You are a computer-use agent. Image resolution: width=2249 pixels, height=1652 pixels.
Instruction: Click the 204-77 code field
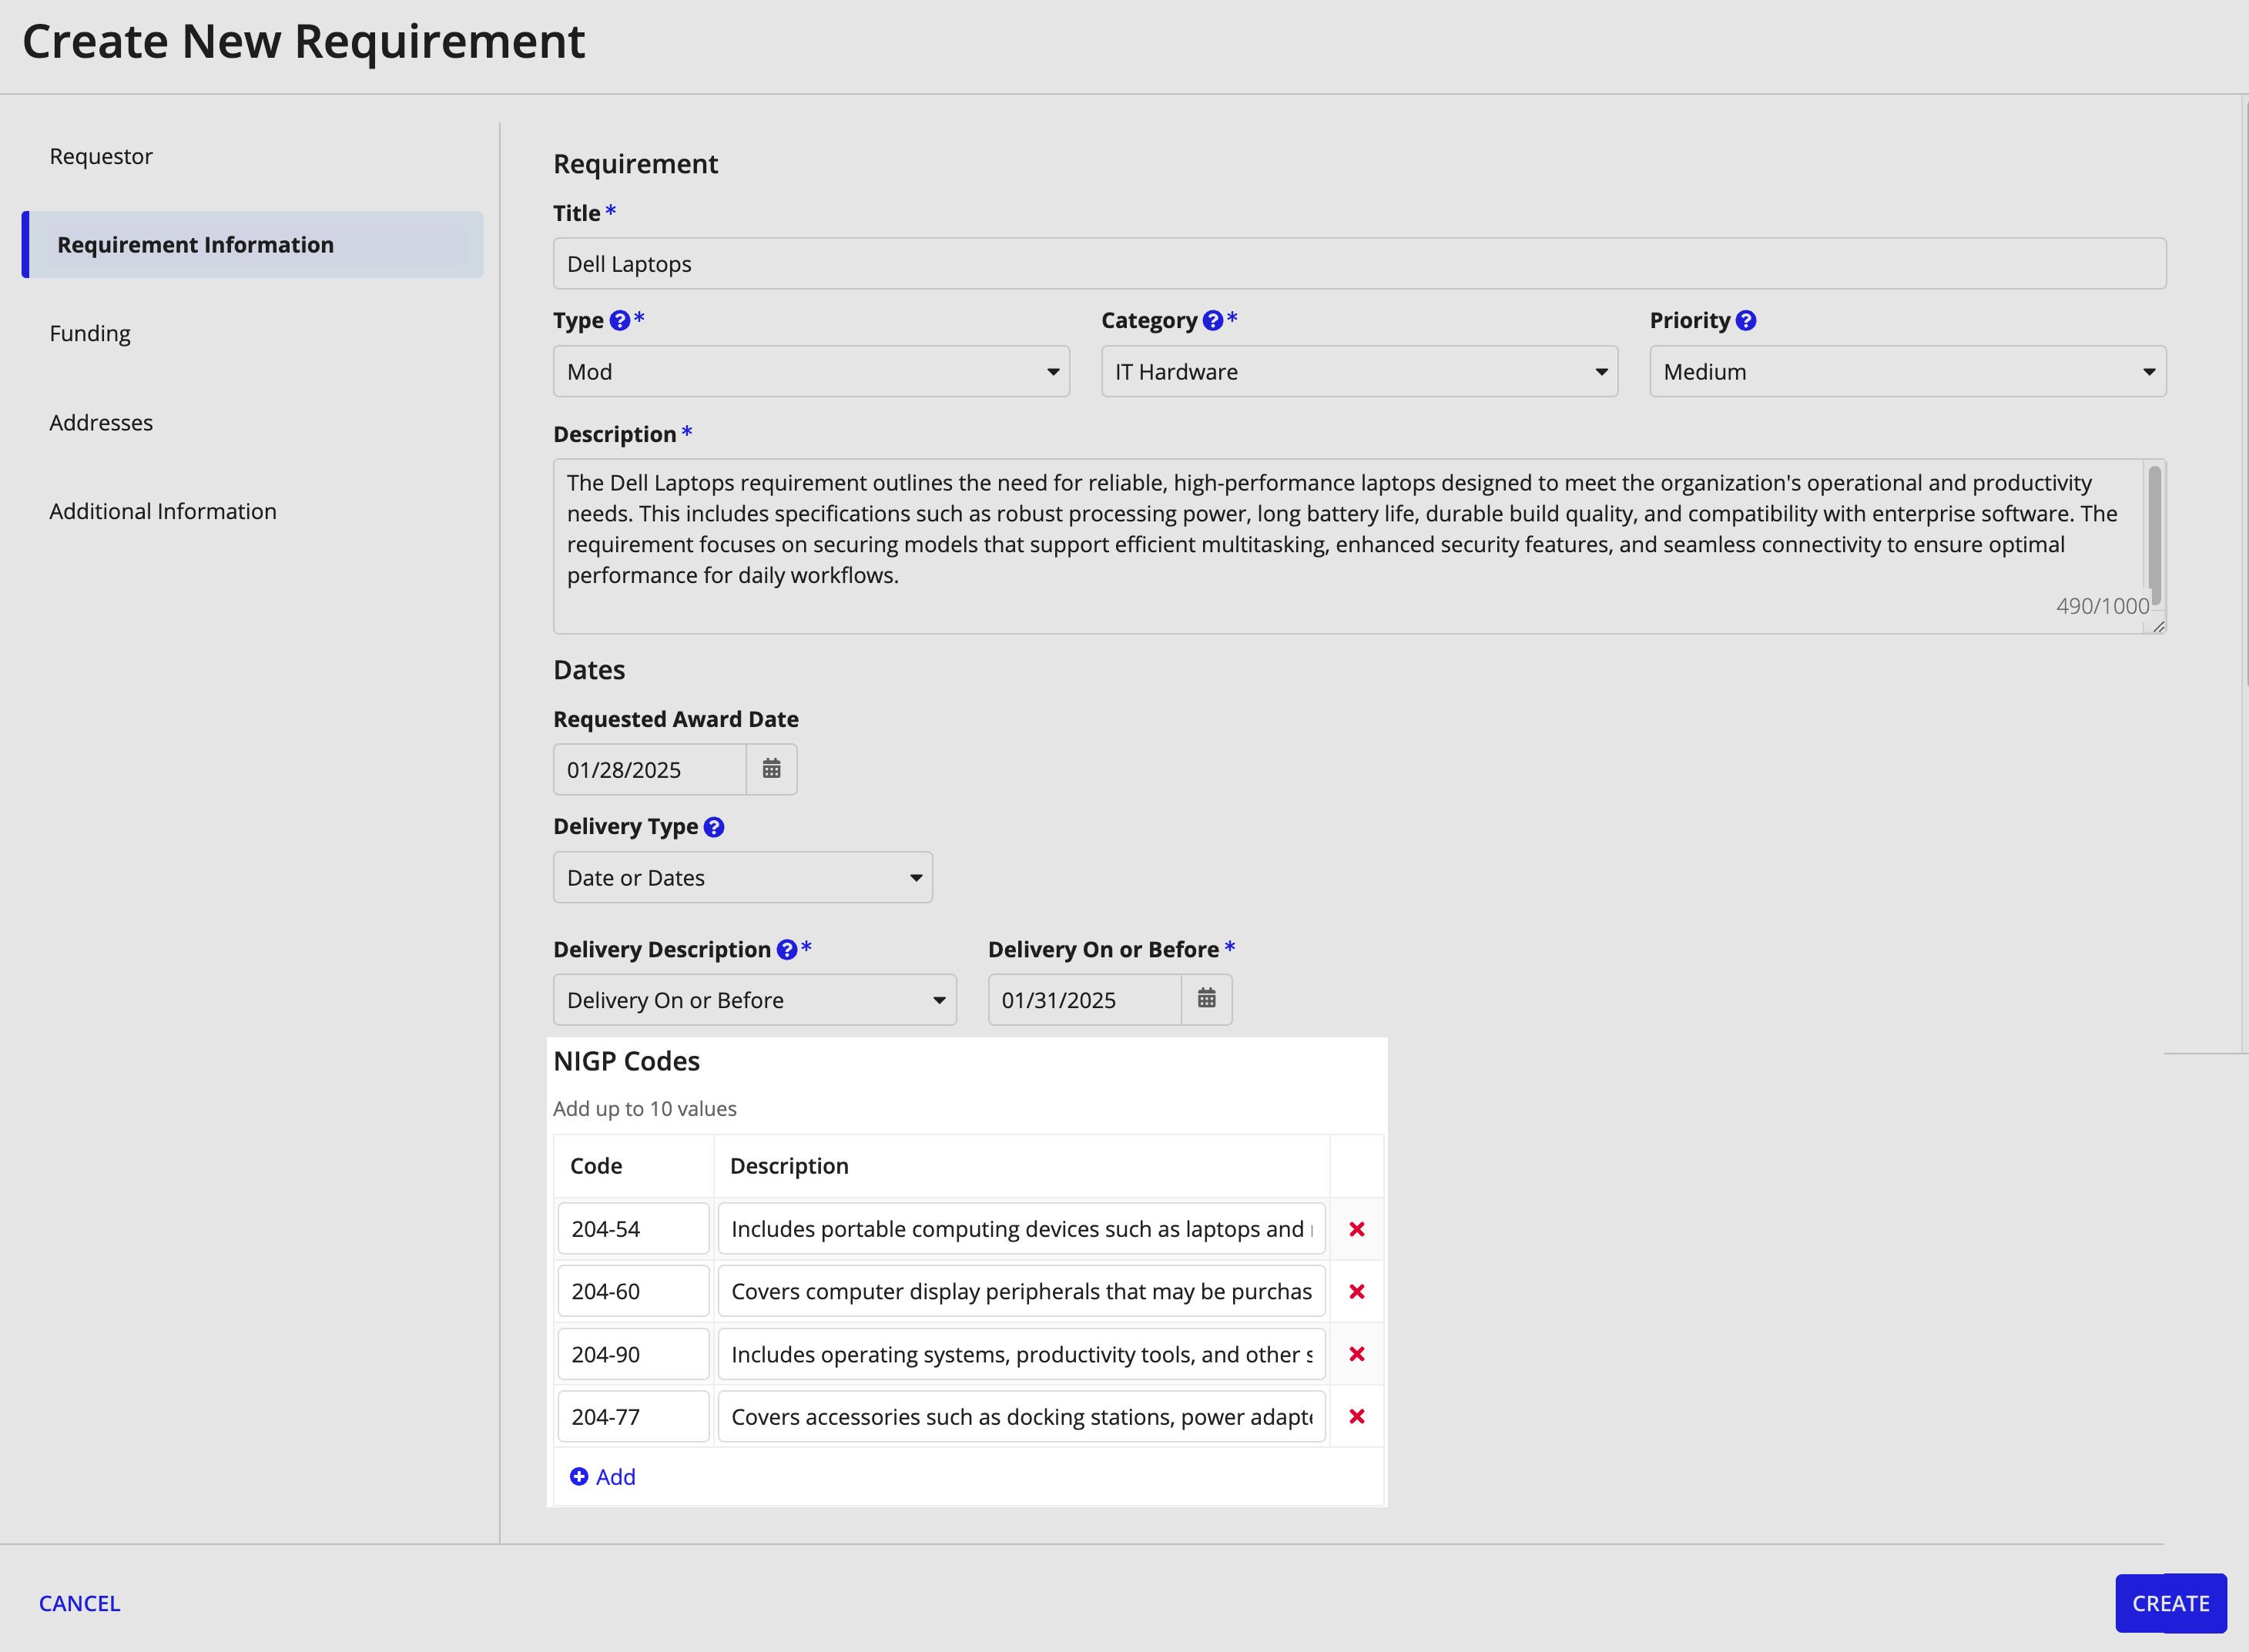(633, 1416)
